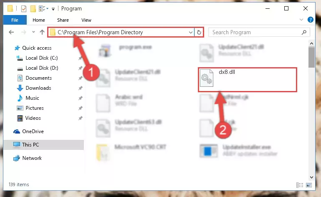Select the dx8.dll file icon

207,78
